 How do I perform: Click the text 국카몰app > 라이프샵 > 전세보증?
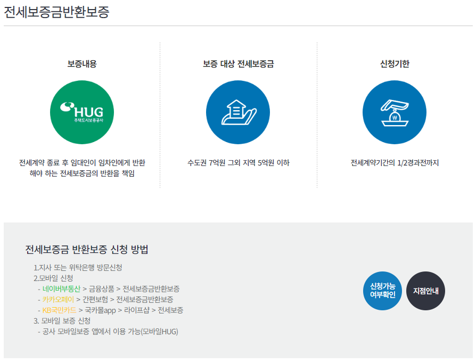click(x=134, y=310)
